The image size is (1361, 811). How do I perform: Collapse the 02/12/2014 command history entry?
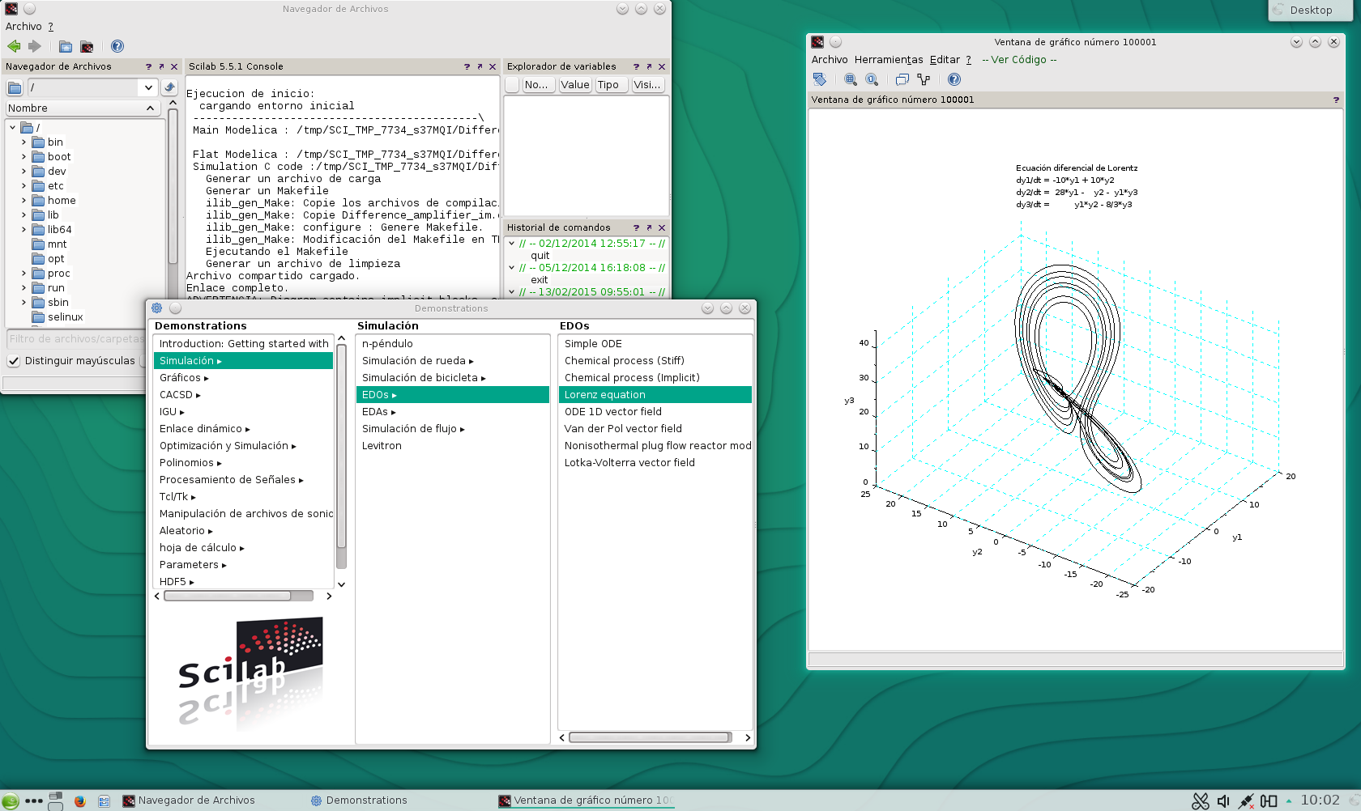(511, 243)
